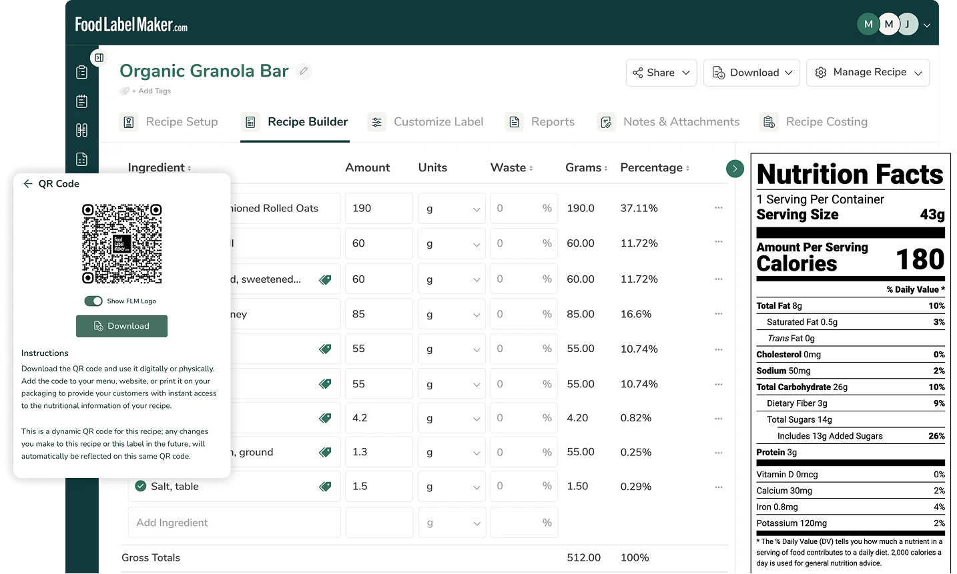Open the three-dot menu on the 37.11% row
This screenshot has width=957, height=574.
click(719, 207)
